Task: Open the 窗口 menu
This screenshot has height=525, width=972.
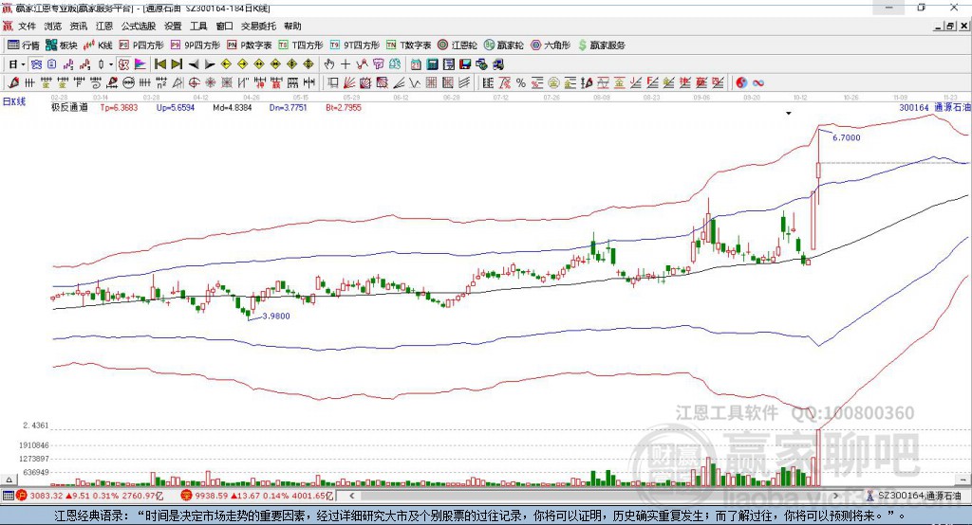Action: [224, 26]
